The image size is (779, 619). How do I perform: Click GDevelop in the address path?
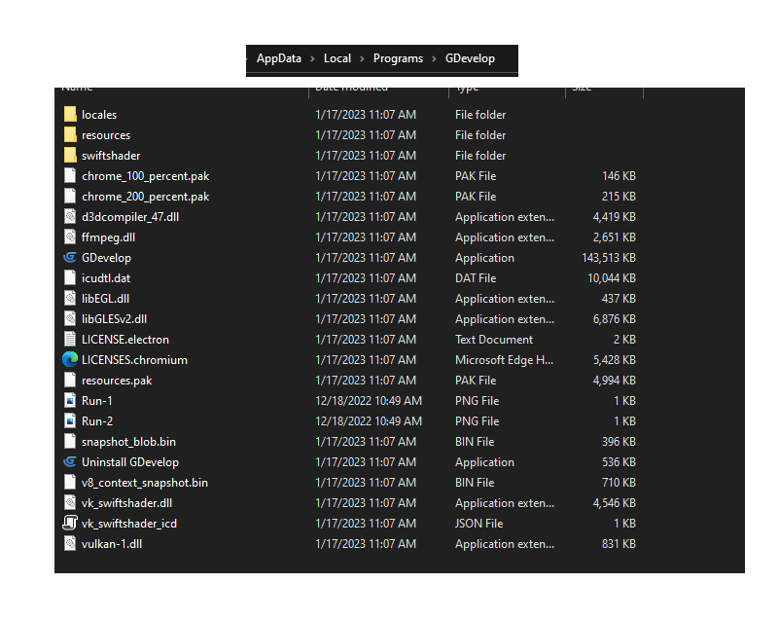pos(470,58)
